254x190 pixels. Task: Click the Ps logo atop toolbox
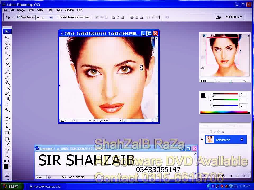click(x=7, y=31)
